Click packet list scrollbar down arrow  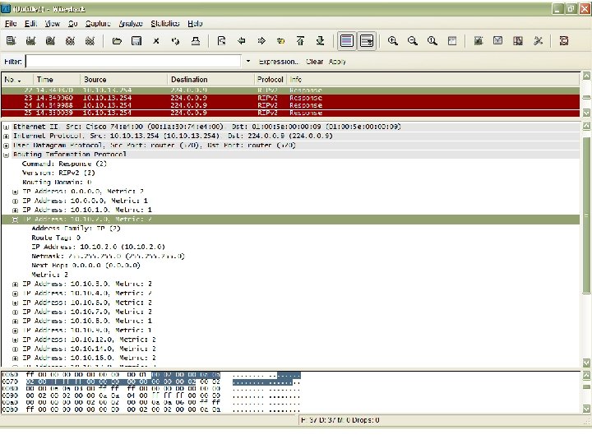click(x=586, y=113)
